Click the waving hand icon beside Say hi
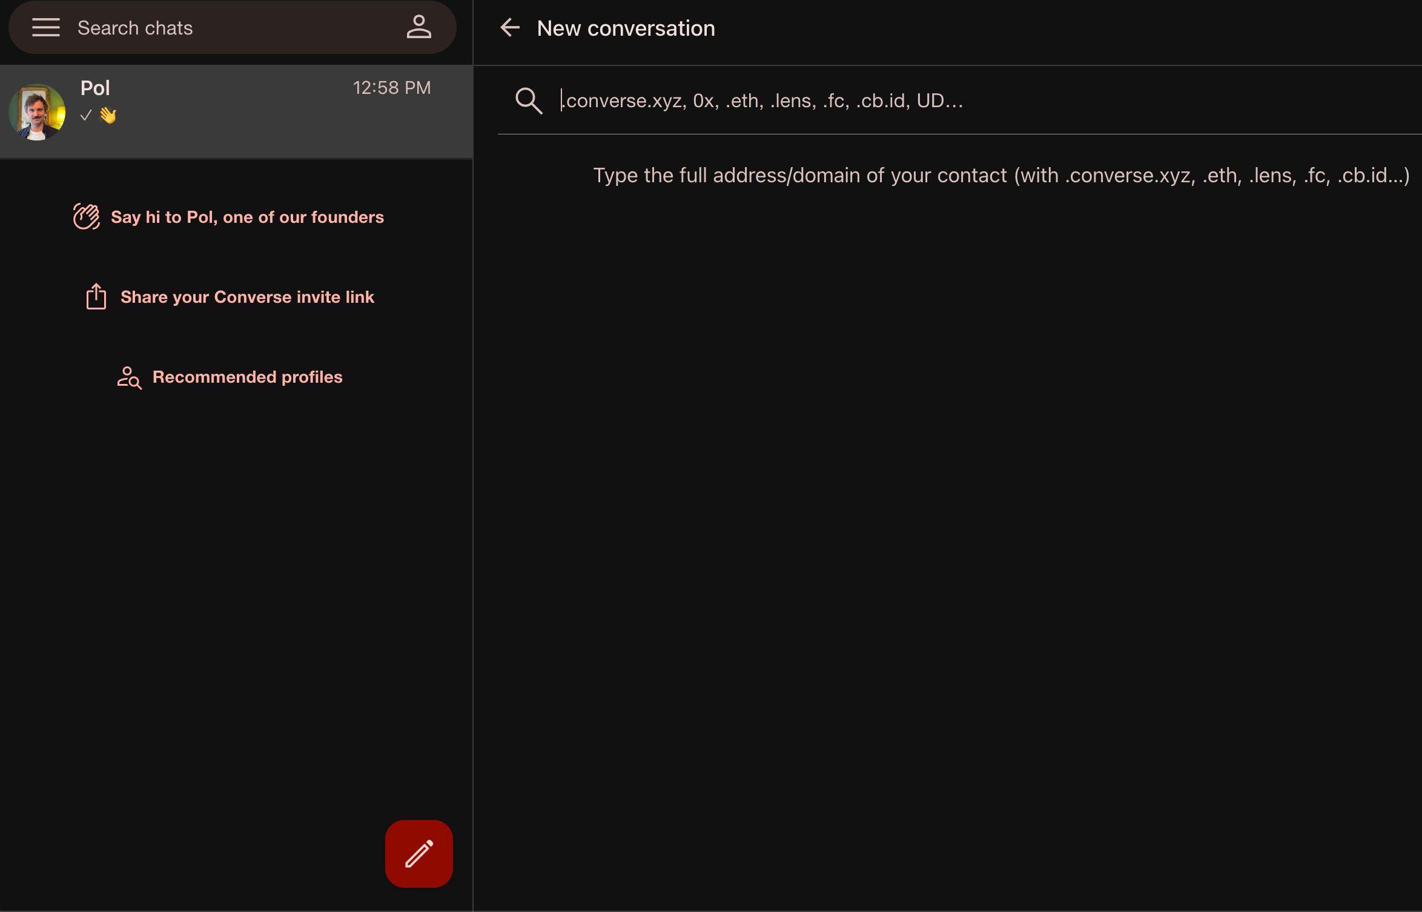 (87, 217)
